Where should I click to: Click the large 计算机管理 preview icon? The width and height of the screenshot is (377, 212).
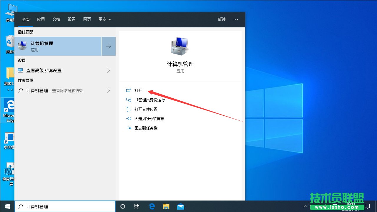(x=180, y=46)
